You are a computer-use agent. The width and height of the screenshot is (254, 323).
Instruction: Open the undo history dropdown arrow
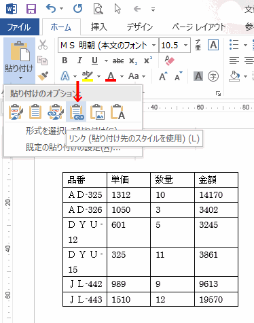click(61, 9)
